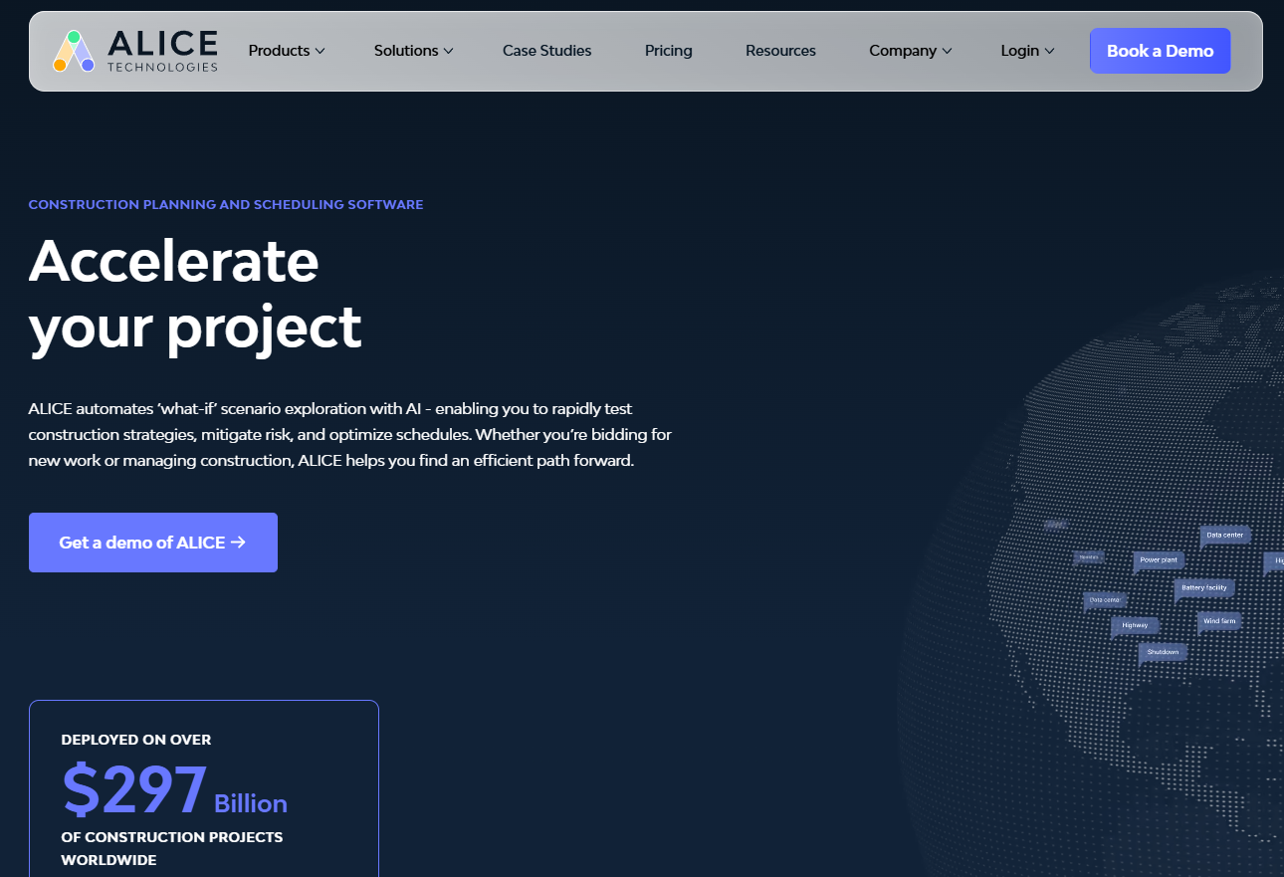Select the Power plant label on globe
Screen dimensions: 1284x877
1159,560
